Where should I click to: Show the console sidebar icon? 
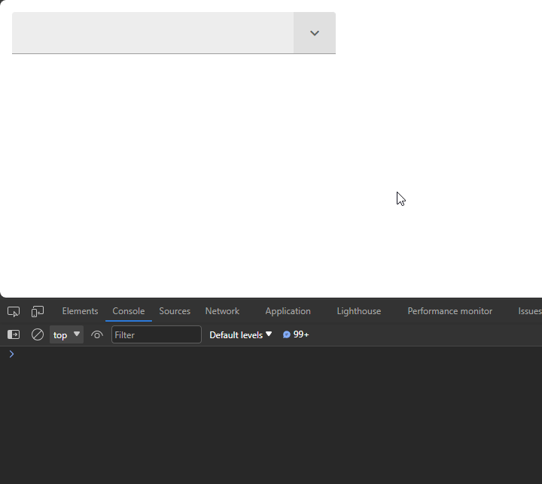tap(14, 334)
